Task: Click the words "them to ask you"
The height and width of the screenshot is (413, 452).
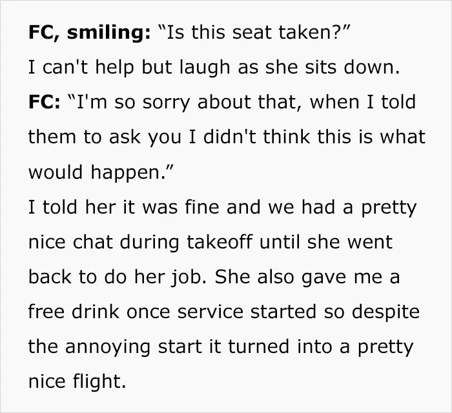Action: [x=105, y=137]
